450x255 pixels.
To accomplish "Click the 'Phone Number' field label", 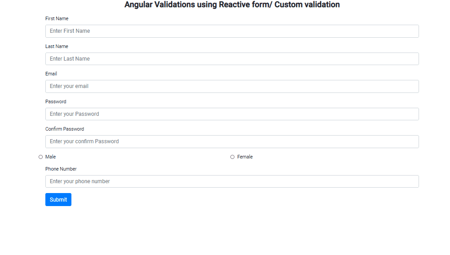I will click(61, 169).
